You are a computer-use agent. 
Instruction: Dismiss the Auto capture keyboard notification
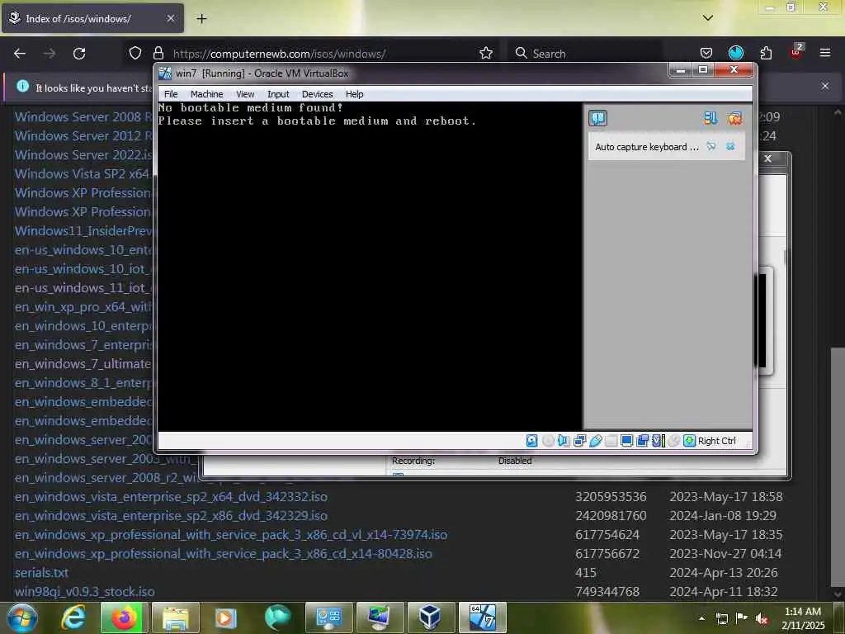pyautogui.click(x=730, y=146)
